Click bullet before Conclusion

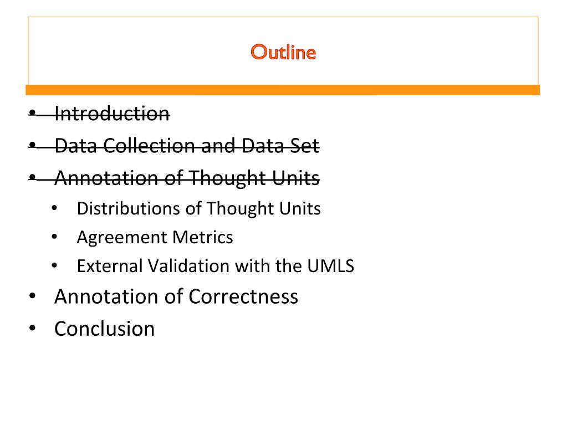(x=33, y=329)
